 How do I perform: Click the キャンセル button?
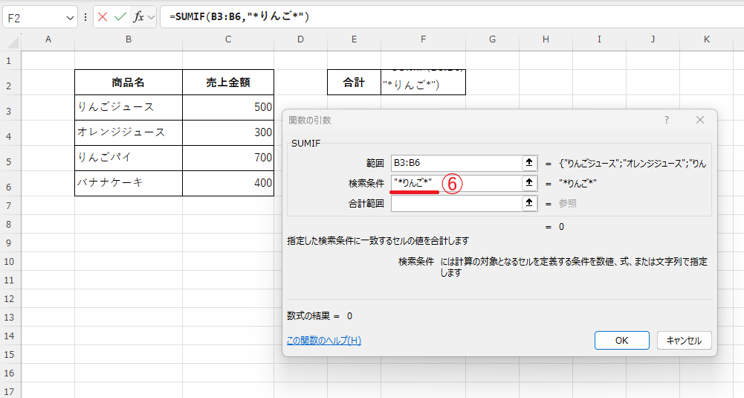684,341
